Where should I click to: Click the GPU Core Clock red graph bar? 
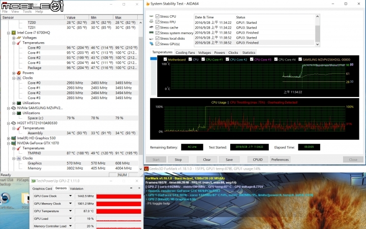click(x=119, y=197)
